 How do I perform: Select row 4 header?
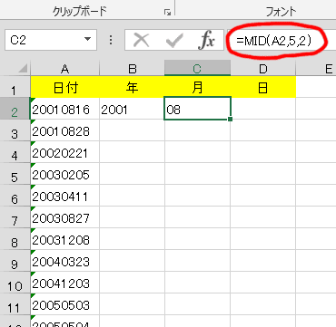15,152
